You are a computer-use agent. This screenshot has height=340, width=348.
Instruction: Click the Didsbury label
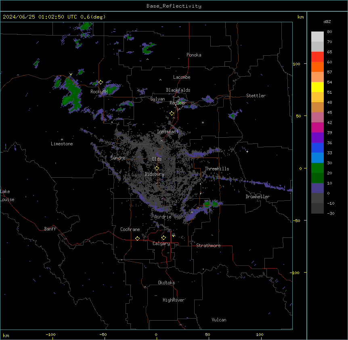(155, 174)
